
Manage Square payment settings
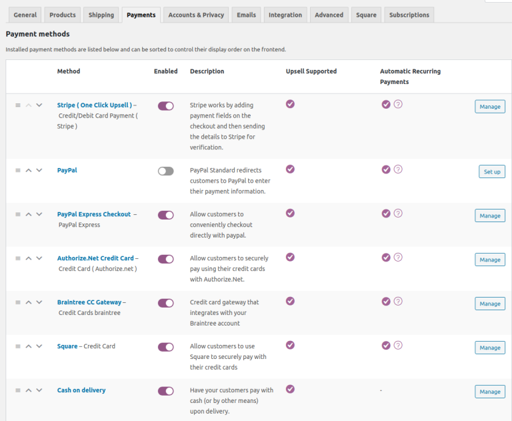(x=490, y=348)
